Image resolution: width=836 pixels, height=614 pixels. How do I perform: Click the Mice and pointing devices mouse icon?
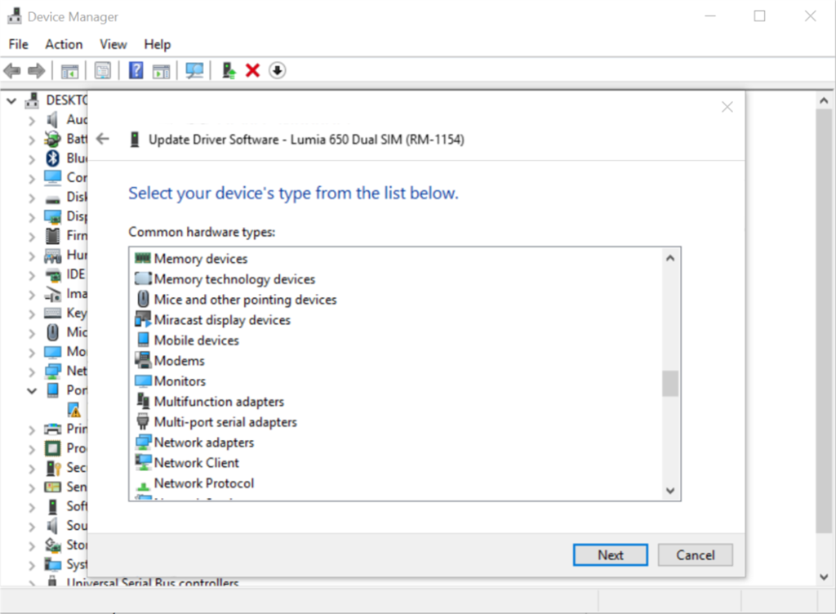pyautogui.click(x=143, y=299)
